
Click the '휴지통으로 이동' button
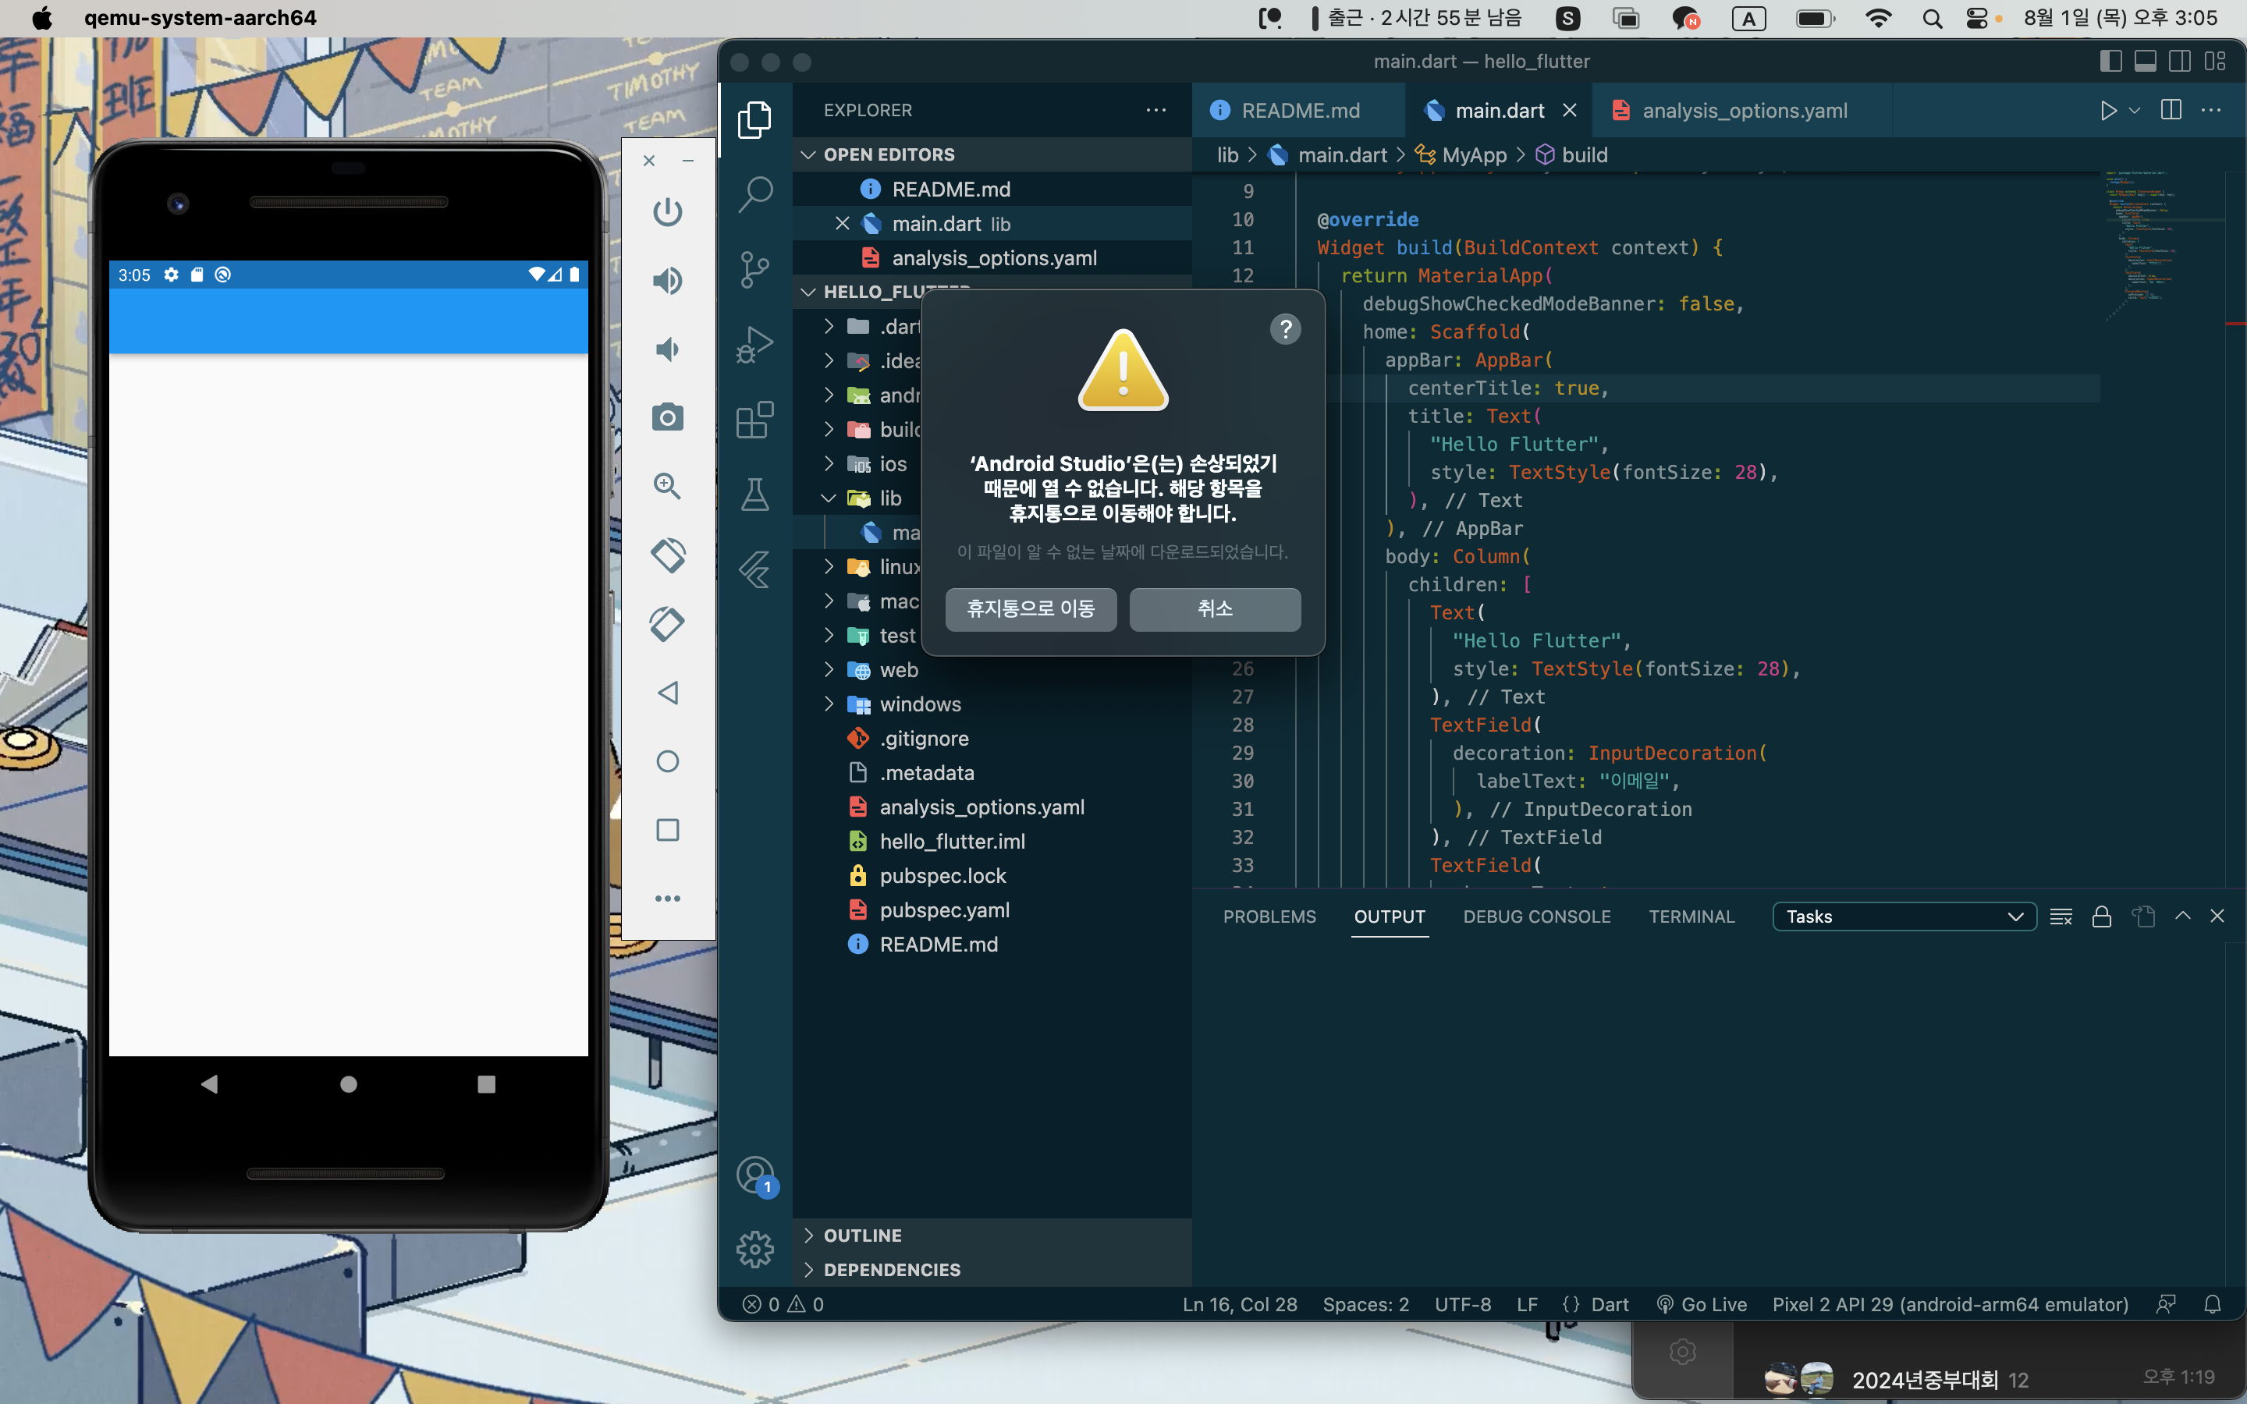pos(1031,609)
